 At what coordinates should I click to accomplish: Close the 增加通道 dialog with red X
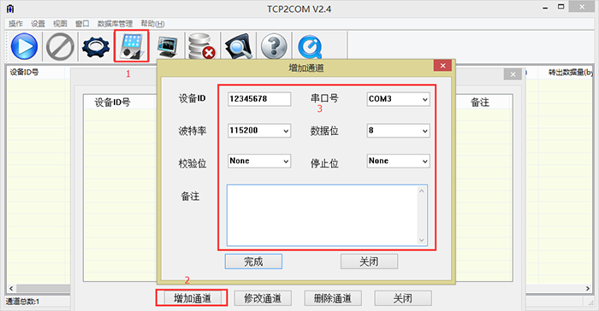[x=442, y=66]
